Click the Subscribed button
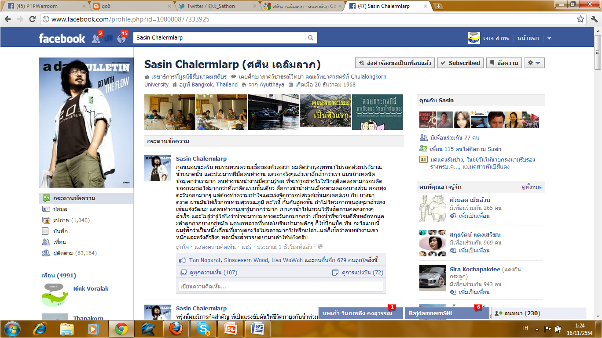Image resolution: width=602 pixels, height=338 pixels. point(460,63)
